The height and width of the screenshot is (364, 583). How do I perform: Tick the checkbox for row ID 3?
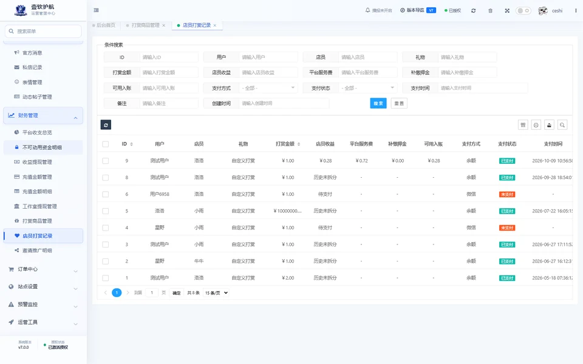[x=106, y=244]
